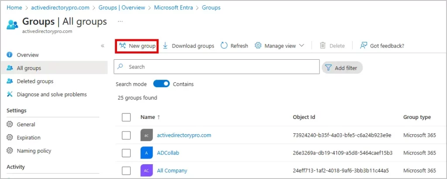Click the gray 'ac' group avatar
Image resolution: width=447 pixels, height=179 pixels.
[x=147, y=135]
